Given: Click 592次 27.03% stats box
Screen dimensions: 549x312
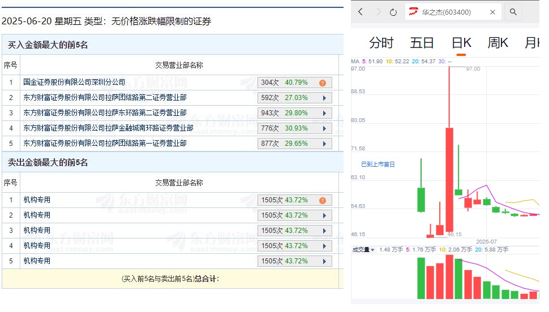Looking at the screenshot, I should point(294,98).
